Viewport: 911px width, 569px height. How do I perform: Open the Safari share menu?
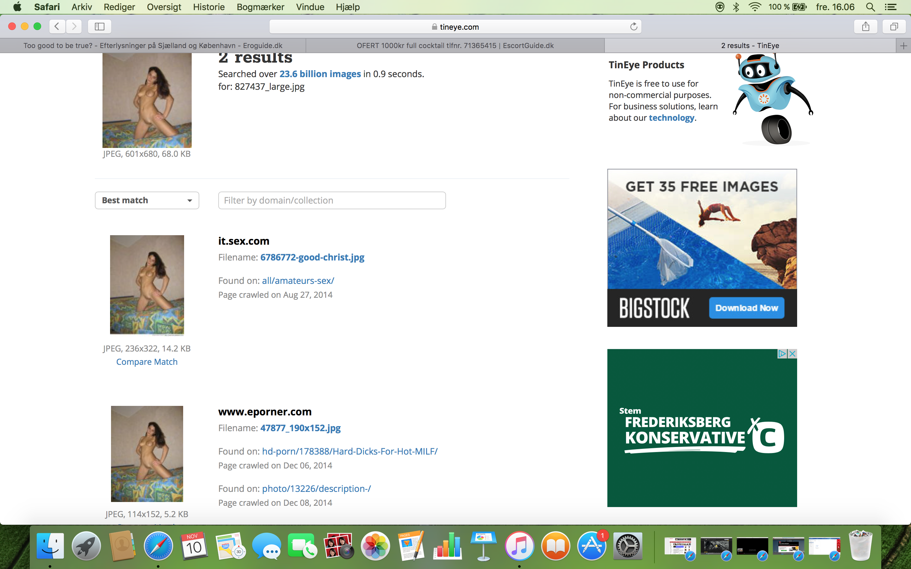(x=865, y=26)
